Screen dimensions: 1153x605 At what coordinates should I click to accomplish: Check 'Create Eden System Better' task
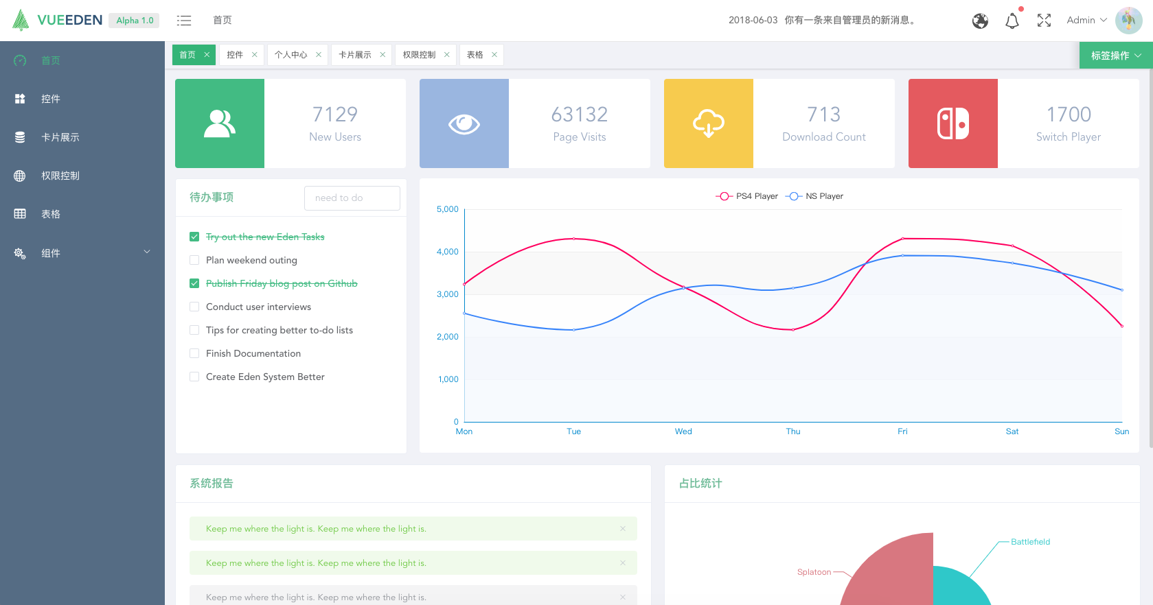click(x=194, y=377)
